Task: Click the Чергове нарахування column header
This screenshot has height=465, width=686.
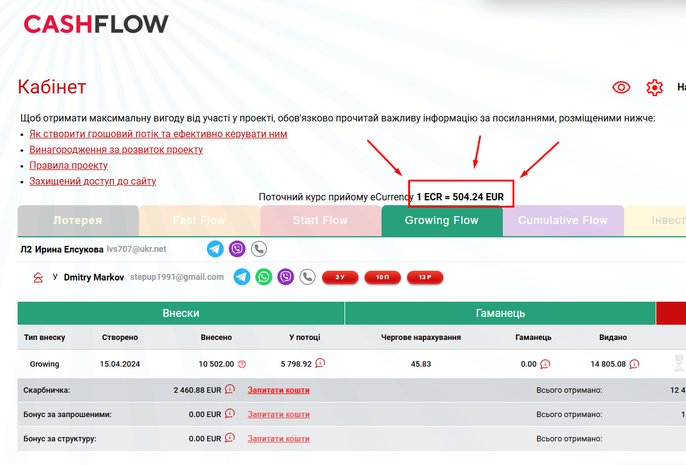Action: tap(421, 338)
